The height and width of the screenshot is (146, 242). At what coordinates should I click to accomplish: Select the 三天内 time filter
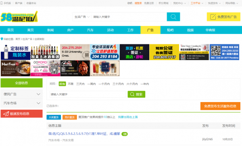(80, 84)
